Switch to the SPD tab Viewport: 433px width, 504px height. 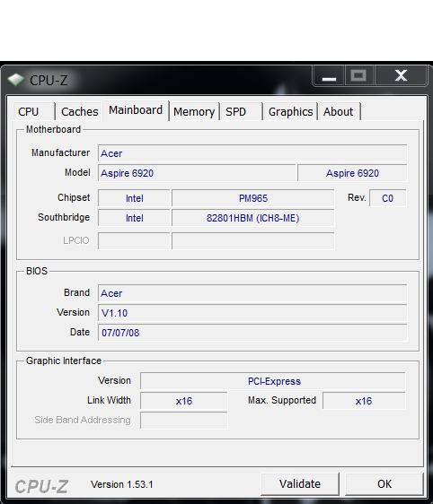tap(242, 111)
